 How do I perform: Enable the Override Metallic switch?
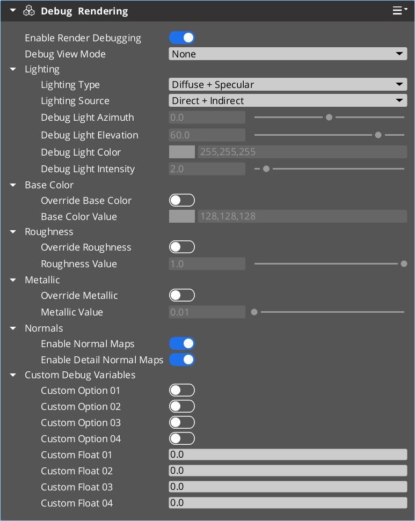coord(182,296)
